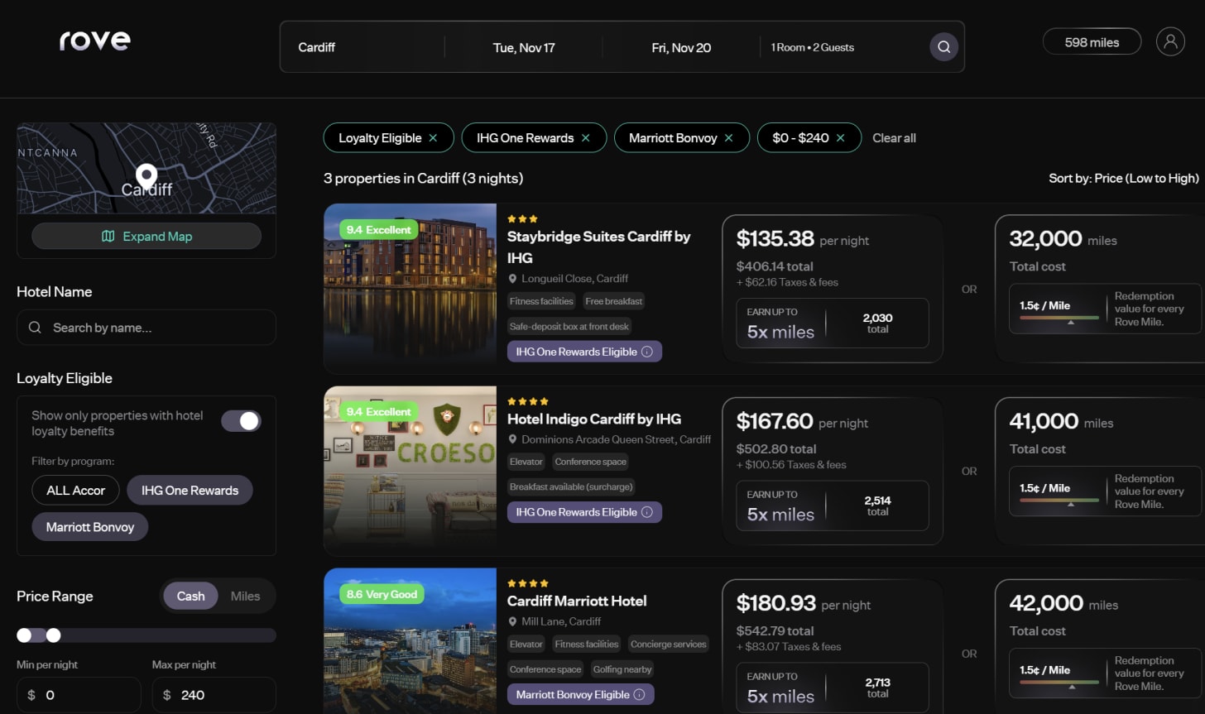Click the Concierge services amenity tag
Viewport: 1205px width, 714px height.
coord(668,644)
